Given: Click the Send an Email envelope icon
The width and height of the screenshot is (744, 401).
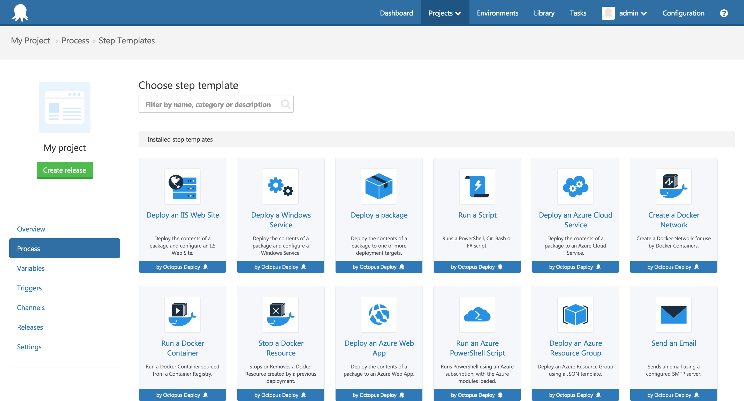Looking at the screenshot, I should pyautogui.click(x=673, y=315).
